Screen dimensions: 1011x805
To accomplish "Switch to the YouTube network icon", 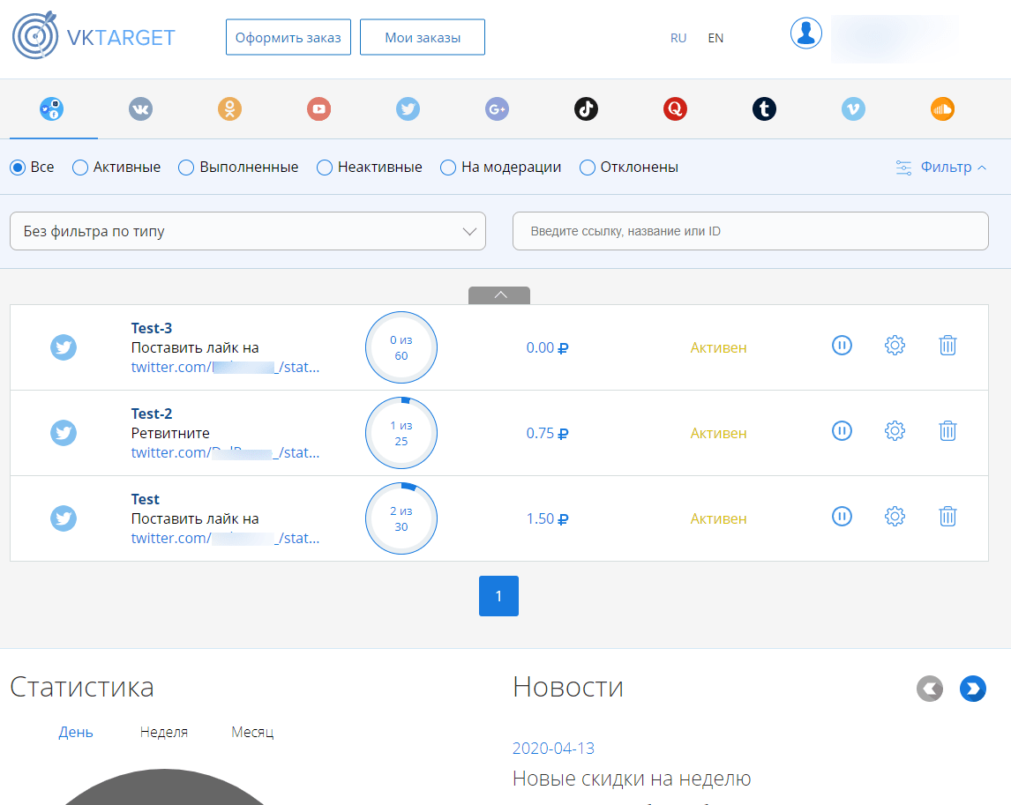I will click(318, 109).
